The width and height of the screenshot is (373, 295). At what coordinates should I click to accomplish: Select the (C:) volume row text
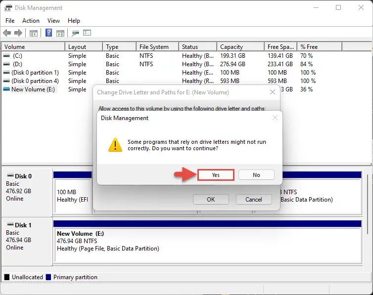click(17, 56)
